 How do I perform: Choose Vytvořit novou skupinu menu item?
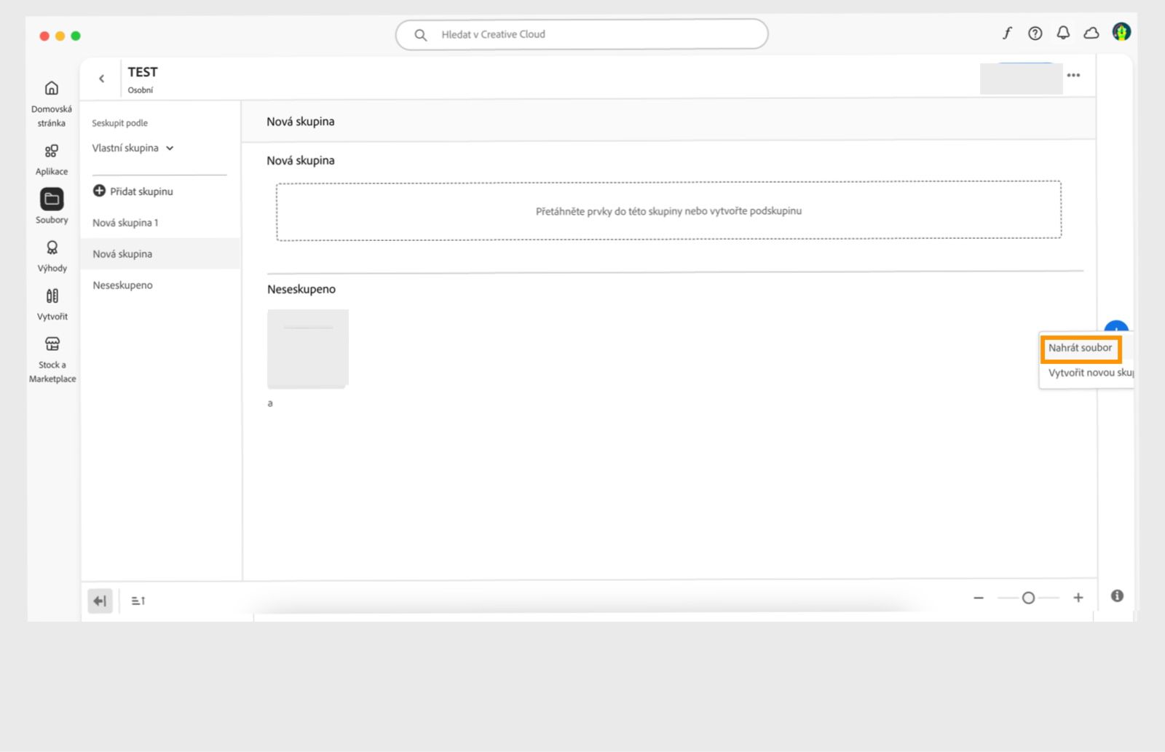click(x=1090, y=373)
